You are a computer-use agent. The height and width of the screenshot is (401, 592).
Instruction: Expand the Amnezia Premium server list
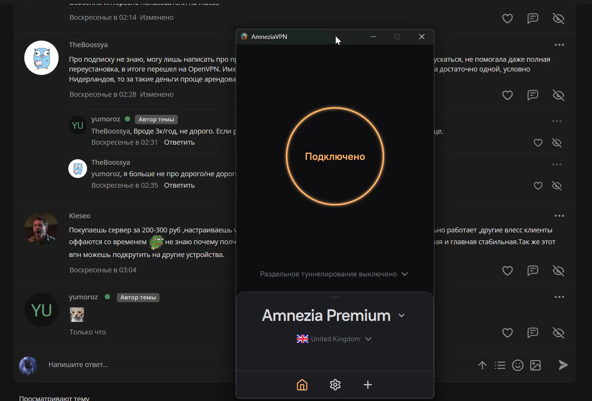[402, 316]
